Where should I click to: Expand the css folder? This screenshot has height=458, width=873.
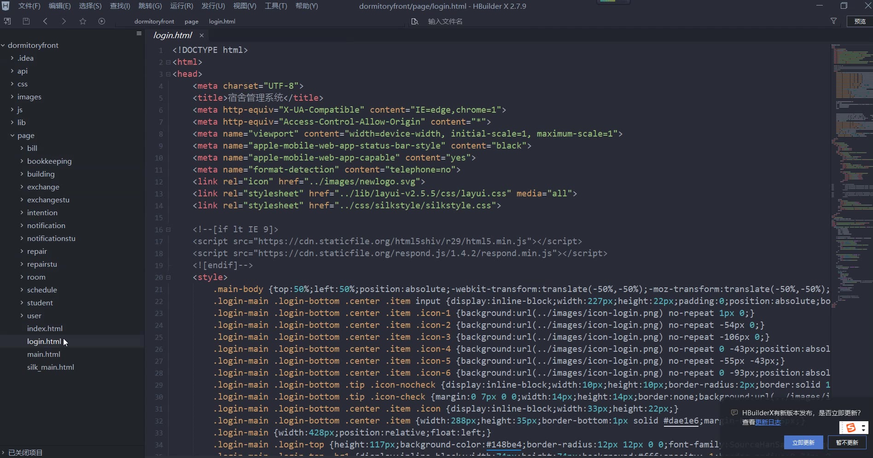pos(12,84)
